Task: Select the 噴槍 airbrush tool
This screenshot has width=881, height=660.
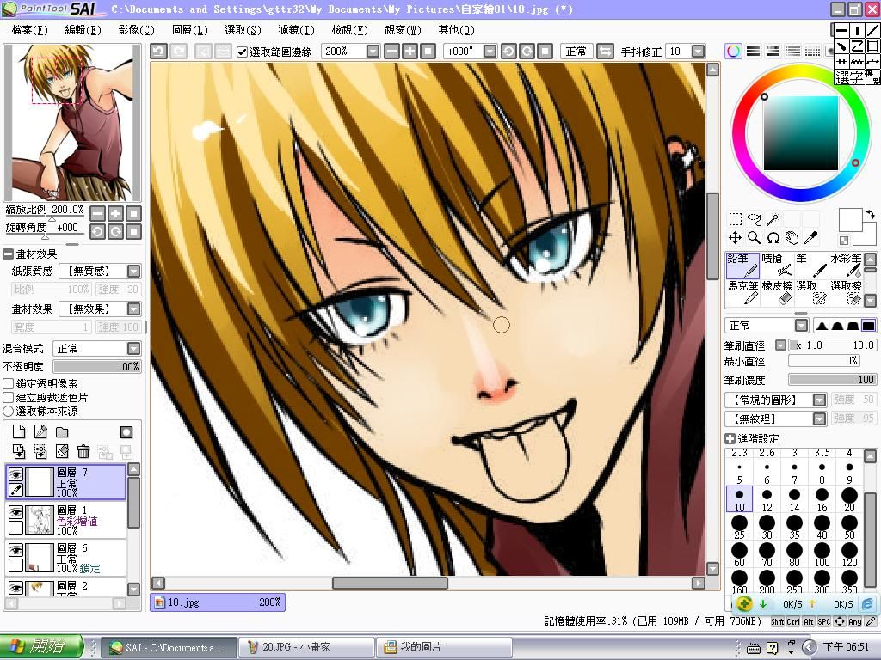Action: pos(777,265)
